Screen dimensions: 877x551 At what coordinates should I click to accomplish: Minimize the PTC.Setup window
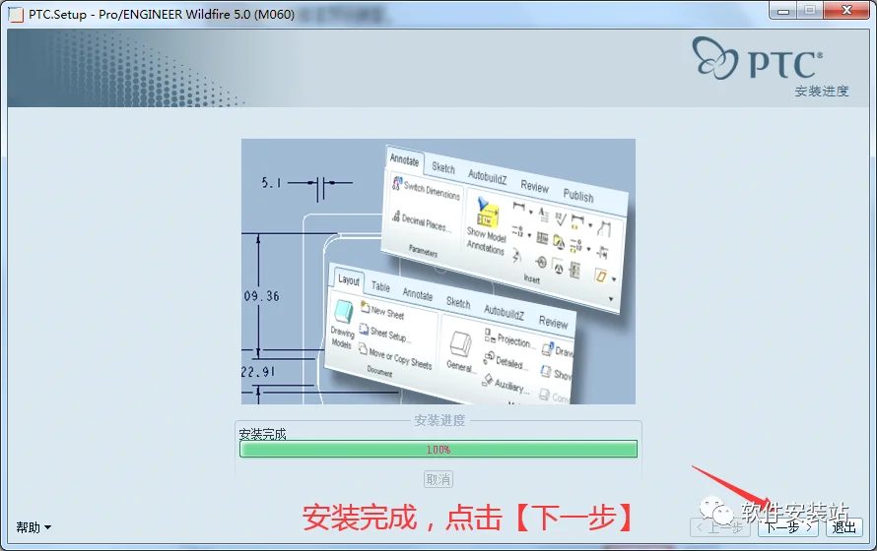point(783,11)
